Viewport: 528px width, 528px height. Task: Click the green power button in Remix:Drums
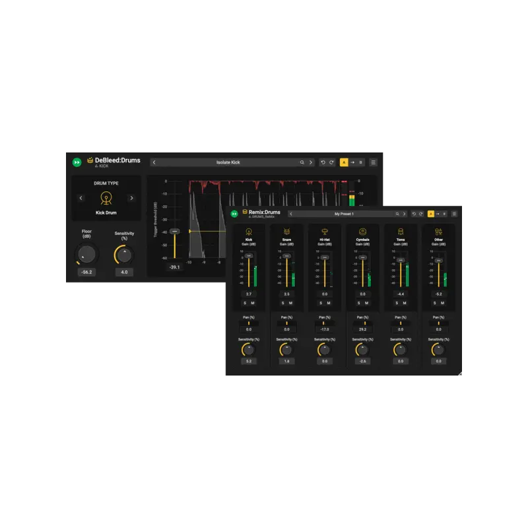(234, 214)
